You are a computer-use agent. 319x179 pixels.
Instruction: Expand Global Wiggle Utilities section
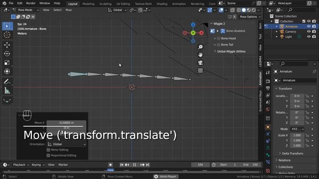(x=231, y=51)
